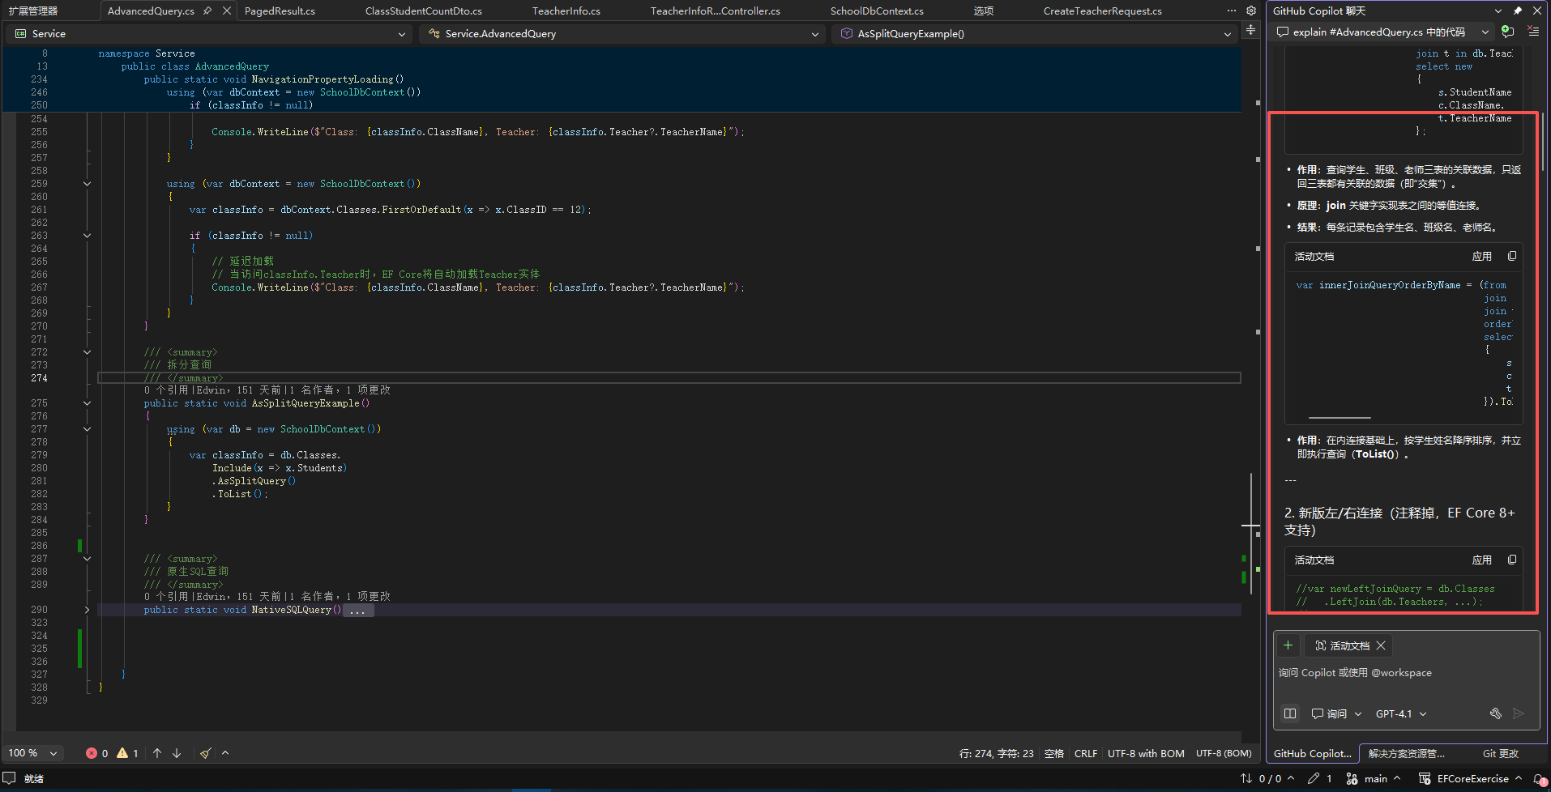Copy the innerJoinQueryOrderByName code block
The height and width of the screenshot is (792, 1551).
pyautogui.click(x=1512, y=256)
